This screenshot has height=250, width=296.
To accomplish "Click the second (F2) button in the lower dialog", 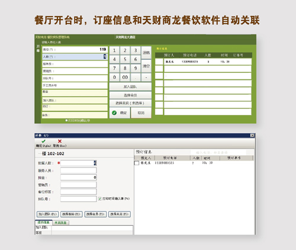I will [x=72, y=214].
